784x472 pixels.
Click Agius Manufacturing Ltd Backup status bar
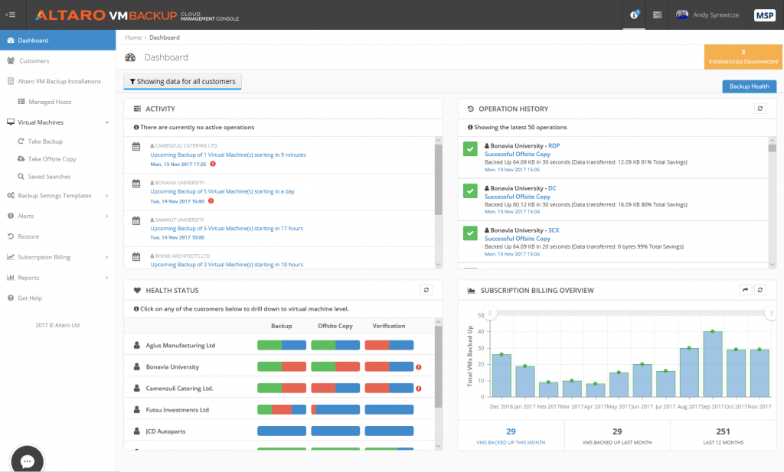(282, 345)
